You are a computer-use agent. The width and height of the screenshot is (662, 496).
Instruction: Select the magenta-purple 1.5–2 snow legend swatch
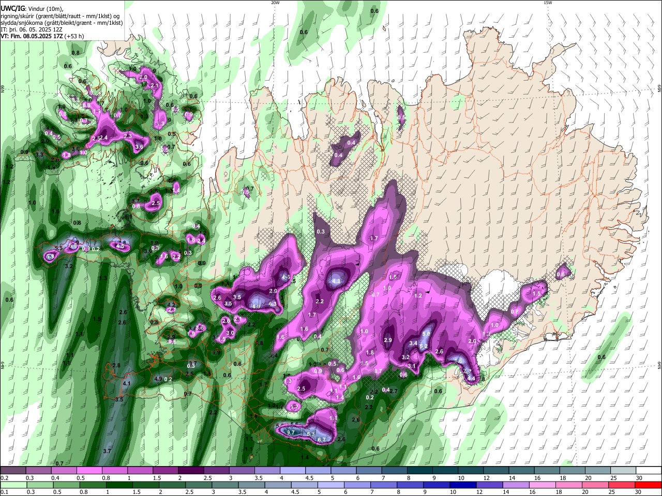pos(165,471)
